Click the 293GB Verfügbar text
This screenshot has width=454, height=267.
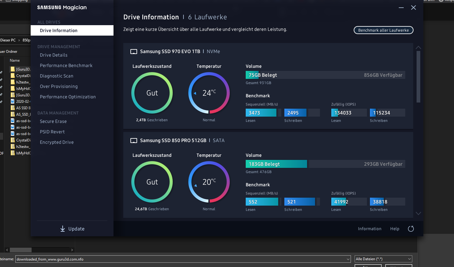coord(383,164)
